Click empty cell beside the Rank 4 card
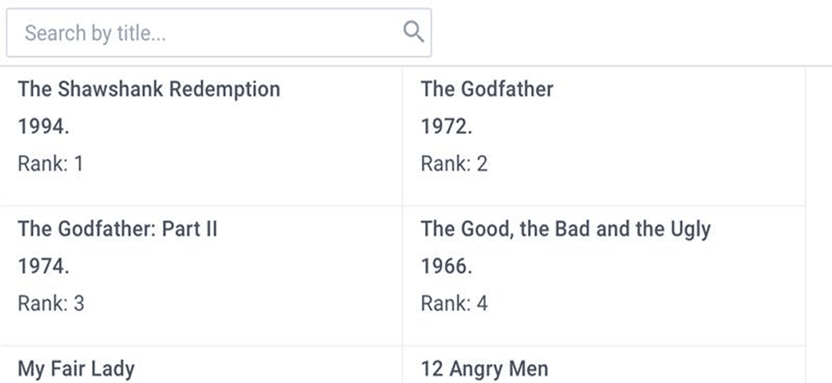832x383 pixels. (818, 275)
